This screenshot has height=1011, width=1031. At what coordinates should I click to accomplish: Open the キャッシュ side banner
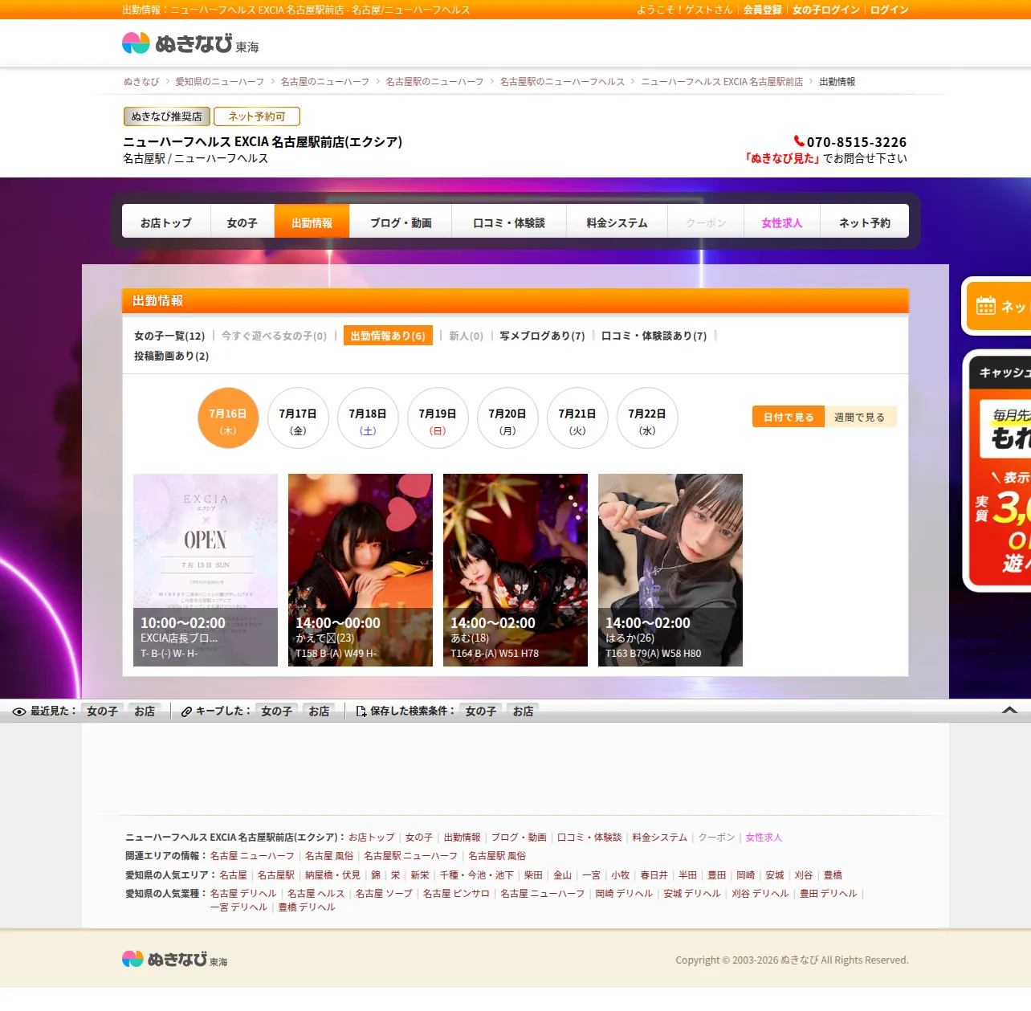(997, 471)
